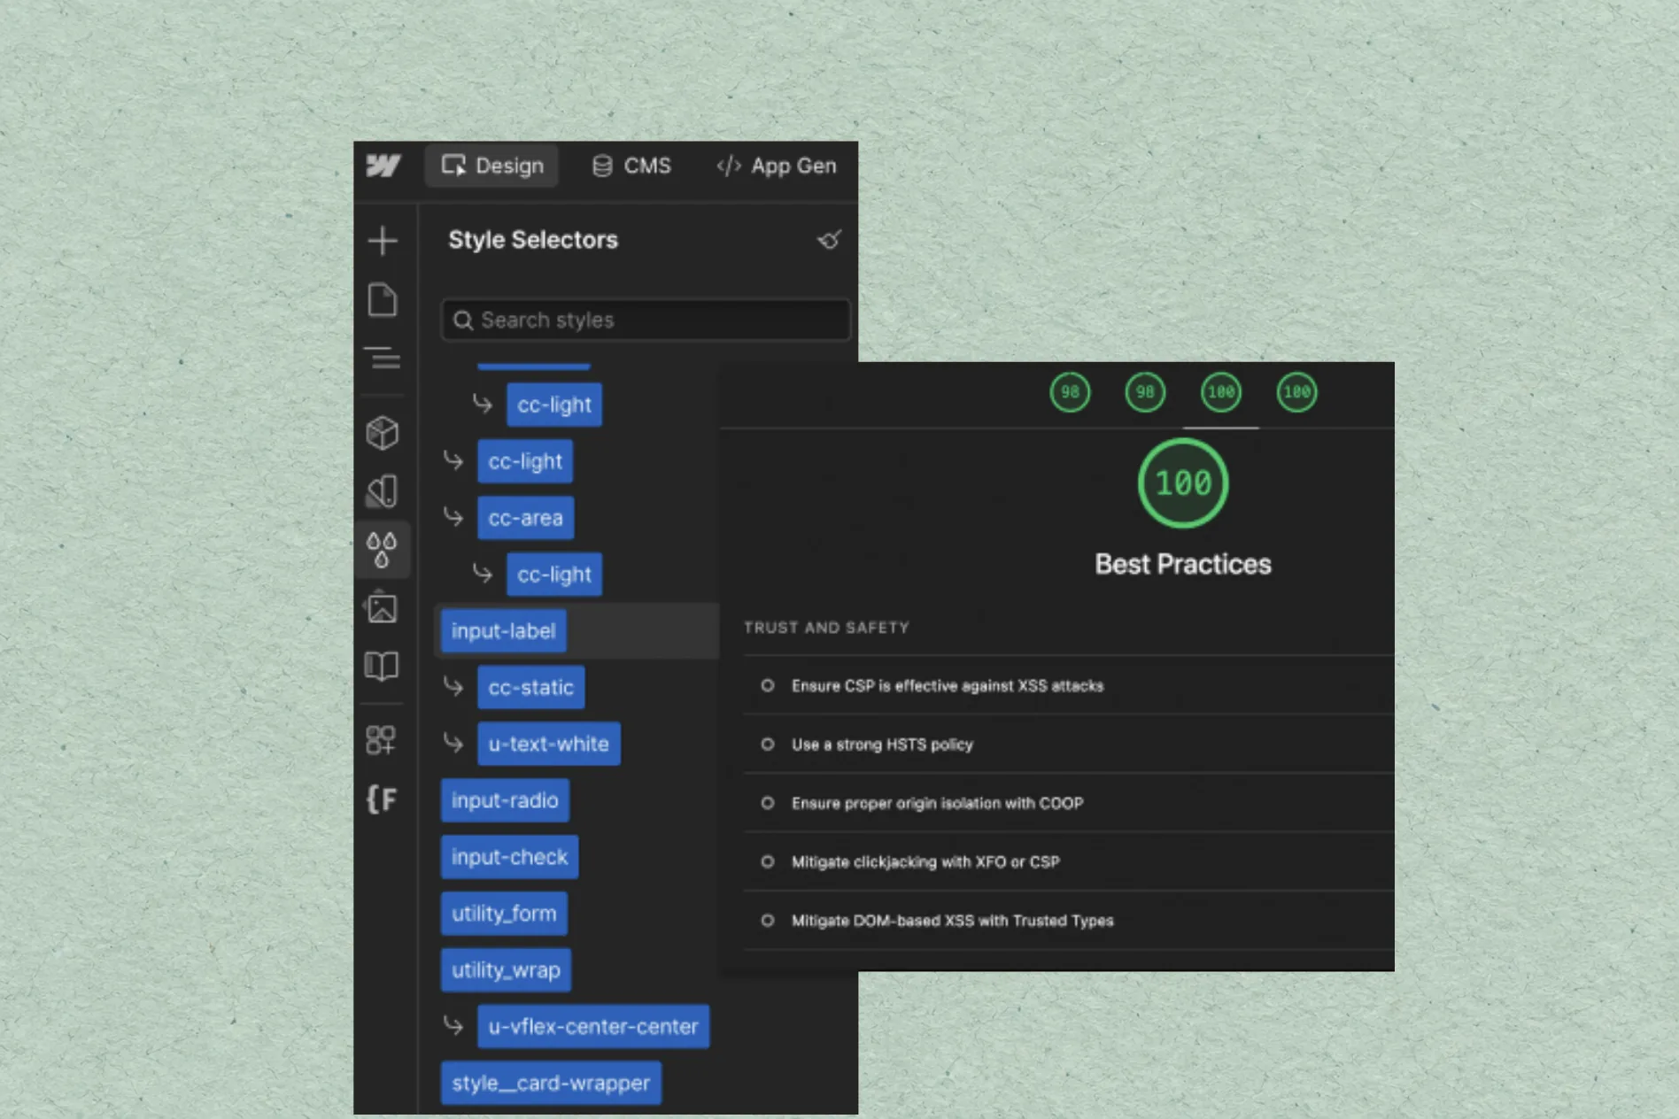Click the 'Style Selectors' panel title
Screen dimensions: 1679x1119
[x=533, y=240]
